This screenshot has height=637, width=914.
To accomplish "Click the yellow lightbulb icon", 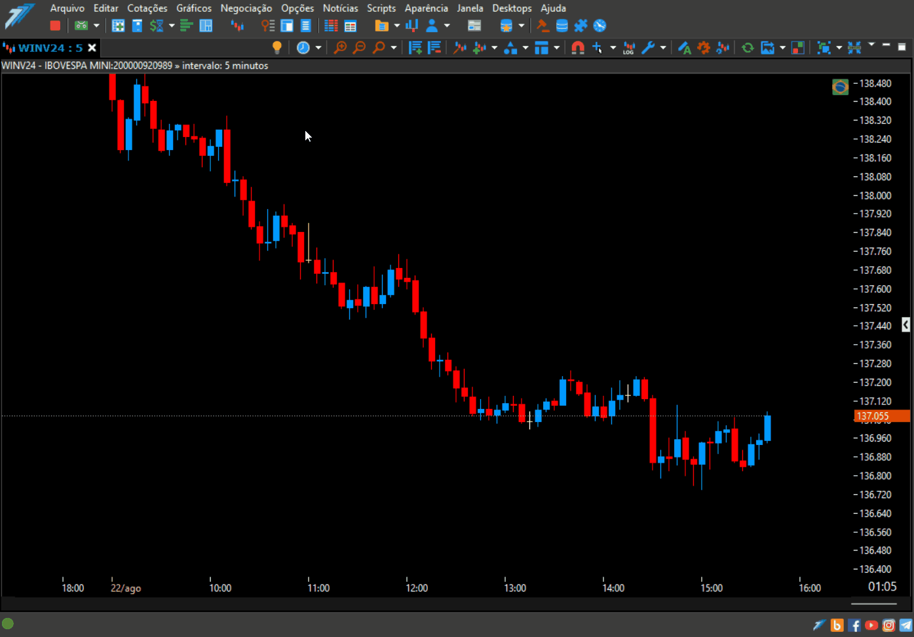I will (x=277, y=47).
